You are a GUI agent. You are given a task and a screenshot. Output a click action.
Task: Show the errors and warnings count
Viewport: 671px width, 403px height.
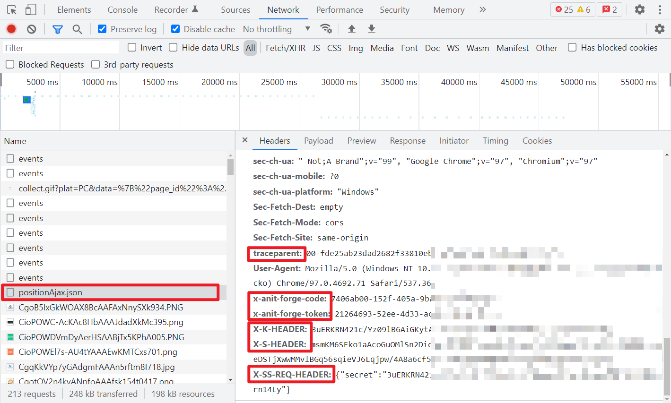click(x=573, y=9)
